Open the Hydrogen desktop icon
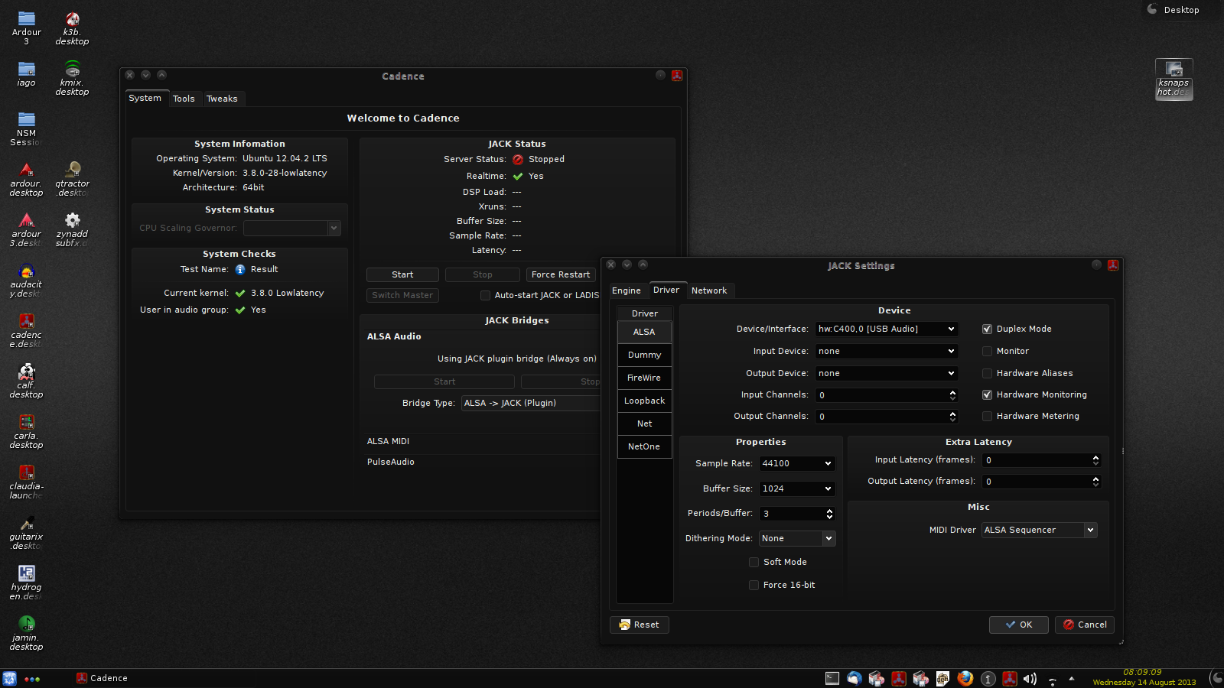This screenshot has width=1224, height=688. [26, 575]
